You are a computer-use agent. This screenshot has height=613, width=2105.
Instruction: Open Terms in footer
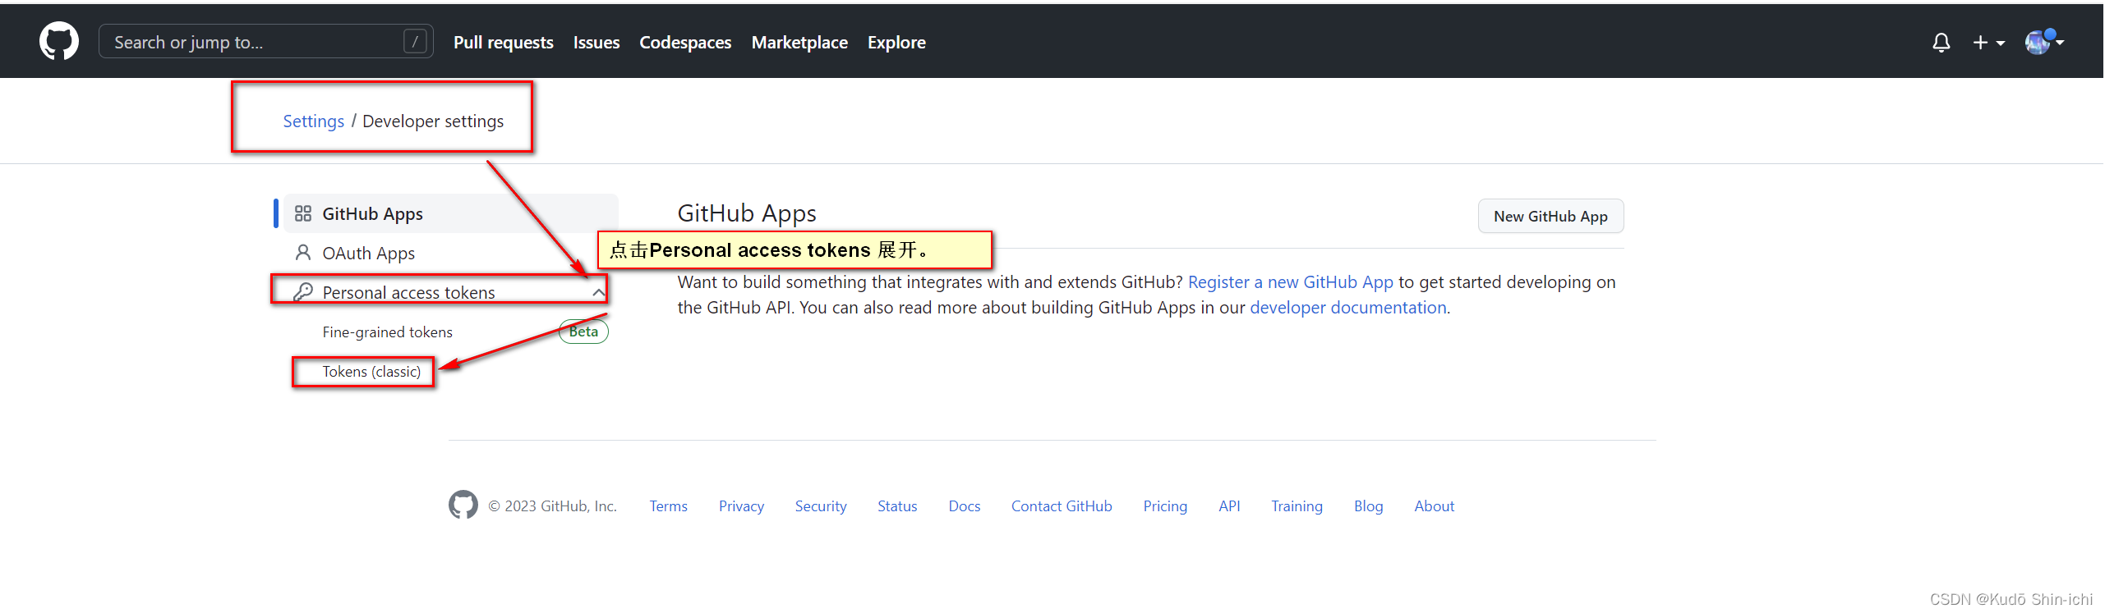[x=668, y=506]
